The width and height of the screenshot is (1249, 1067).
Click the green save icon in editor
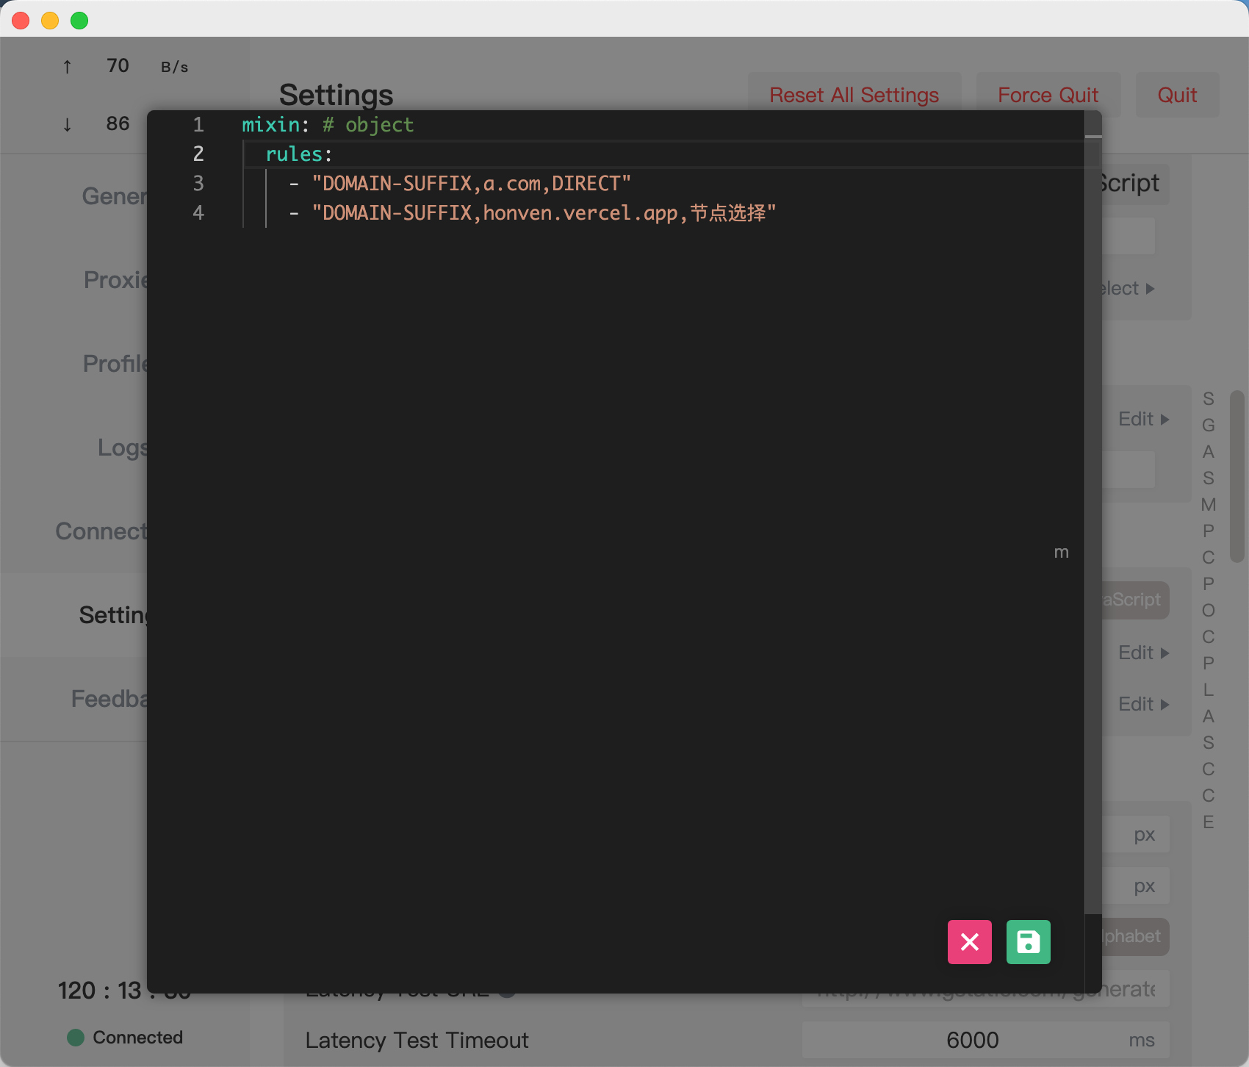pos(1028,941)
